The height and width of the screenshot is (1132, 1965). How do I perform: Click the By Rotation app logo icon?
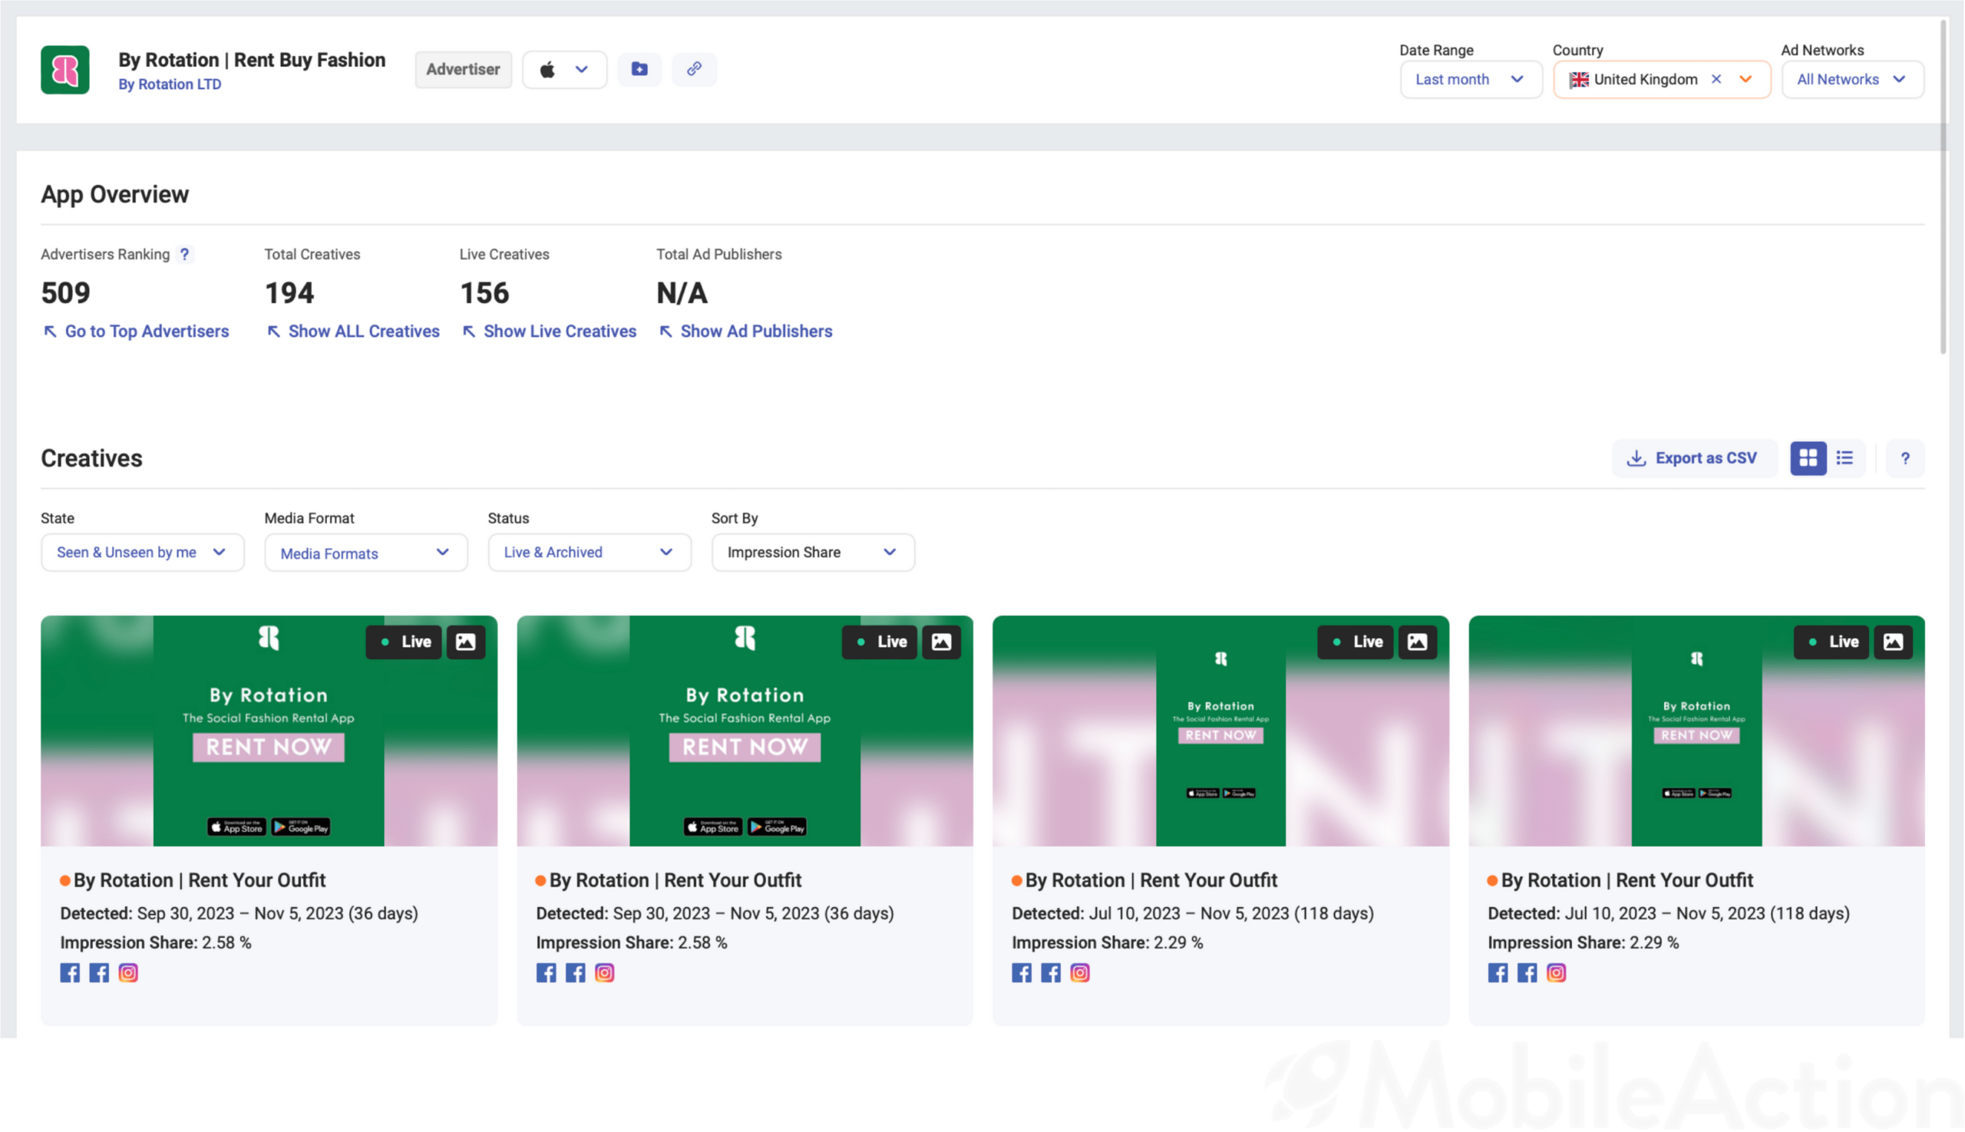(x=64, y=69)
